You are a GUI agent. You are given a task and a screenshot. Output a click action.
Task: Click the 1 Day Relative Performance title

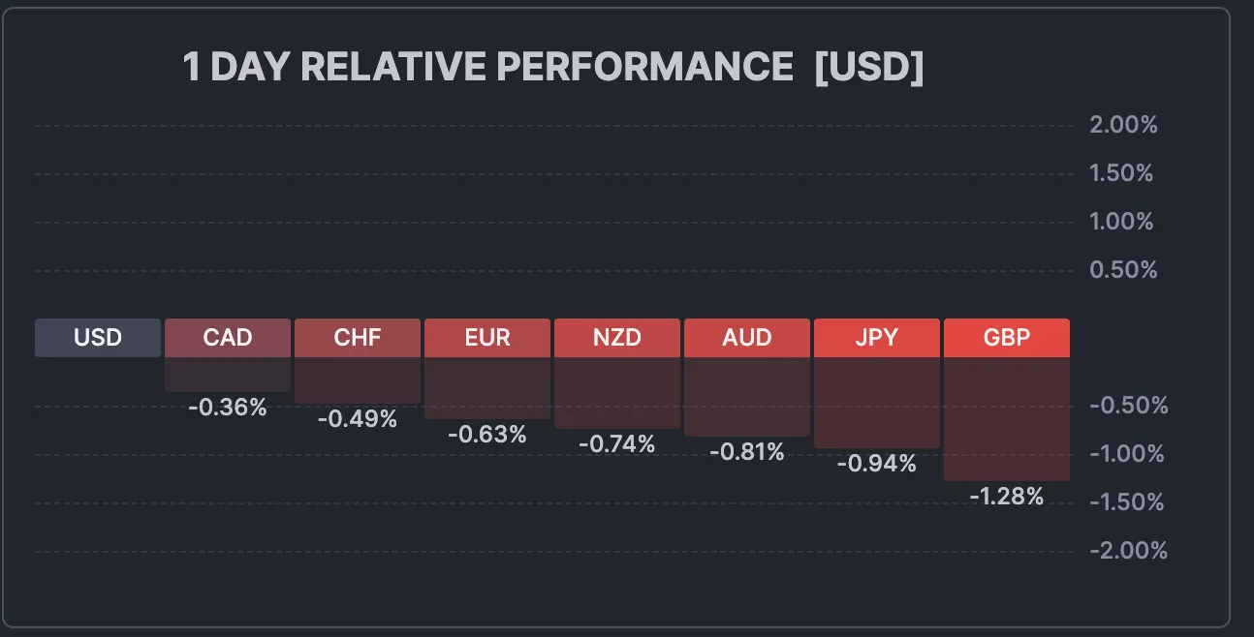(x=552, y=68)
